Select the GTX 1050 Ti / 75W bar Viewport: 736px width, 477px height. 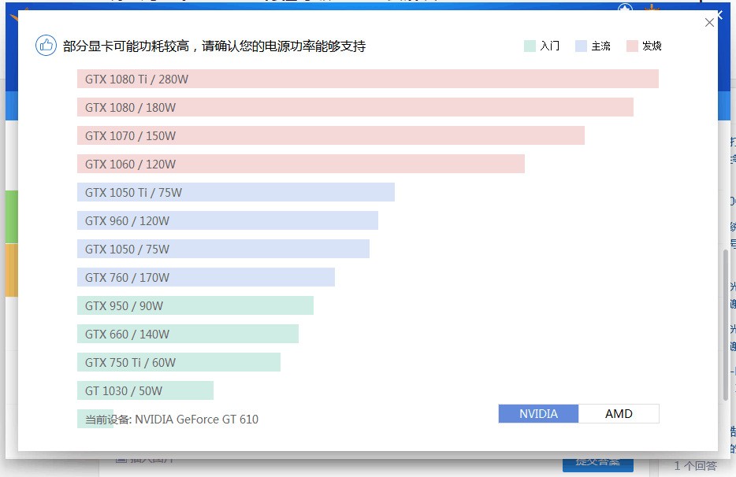[236, 192]
